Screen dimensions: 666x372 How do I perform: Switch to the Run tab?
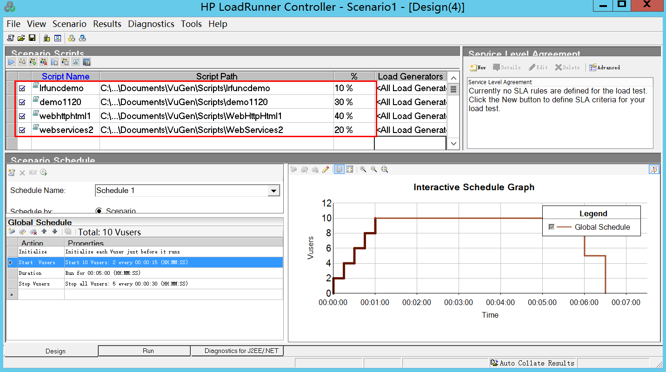coord(148,351)
